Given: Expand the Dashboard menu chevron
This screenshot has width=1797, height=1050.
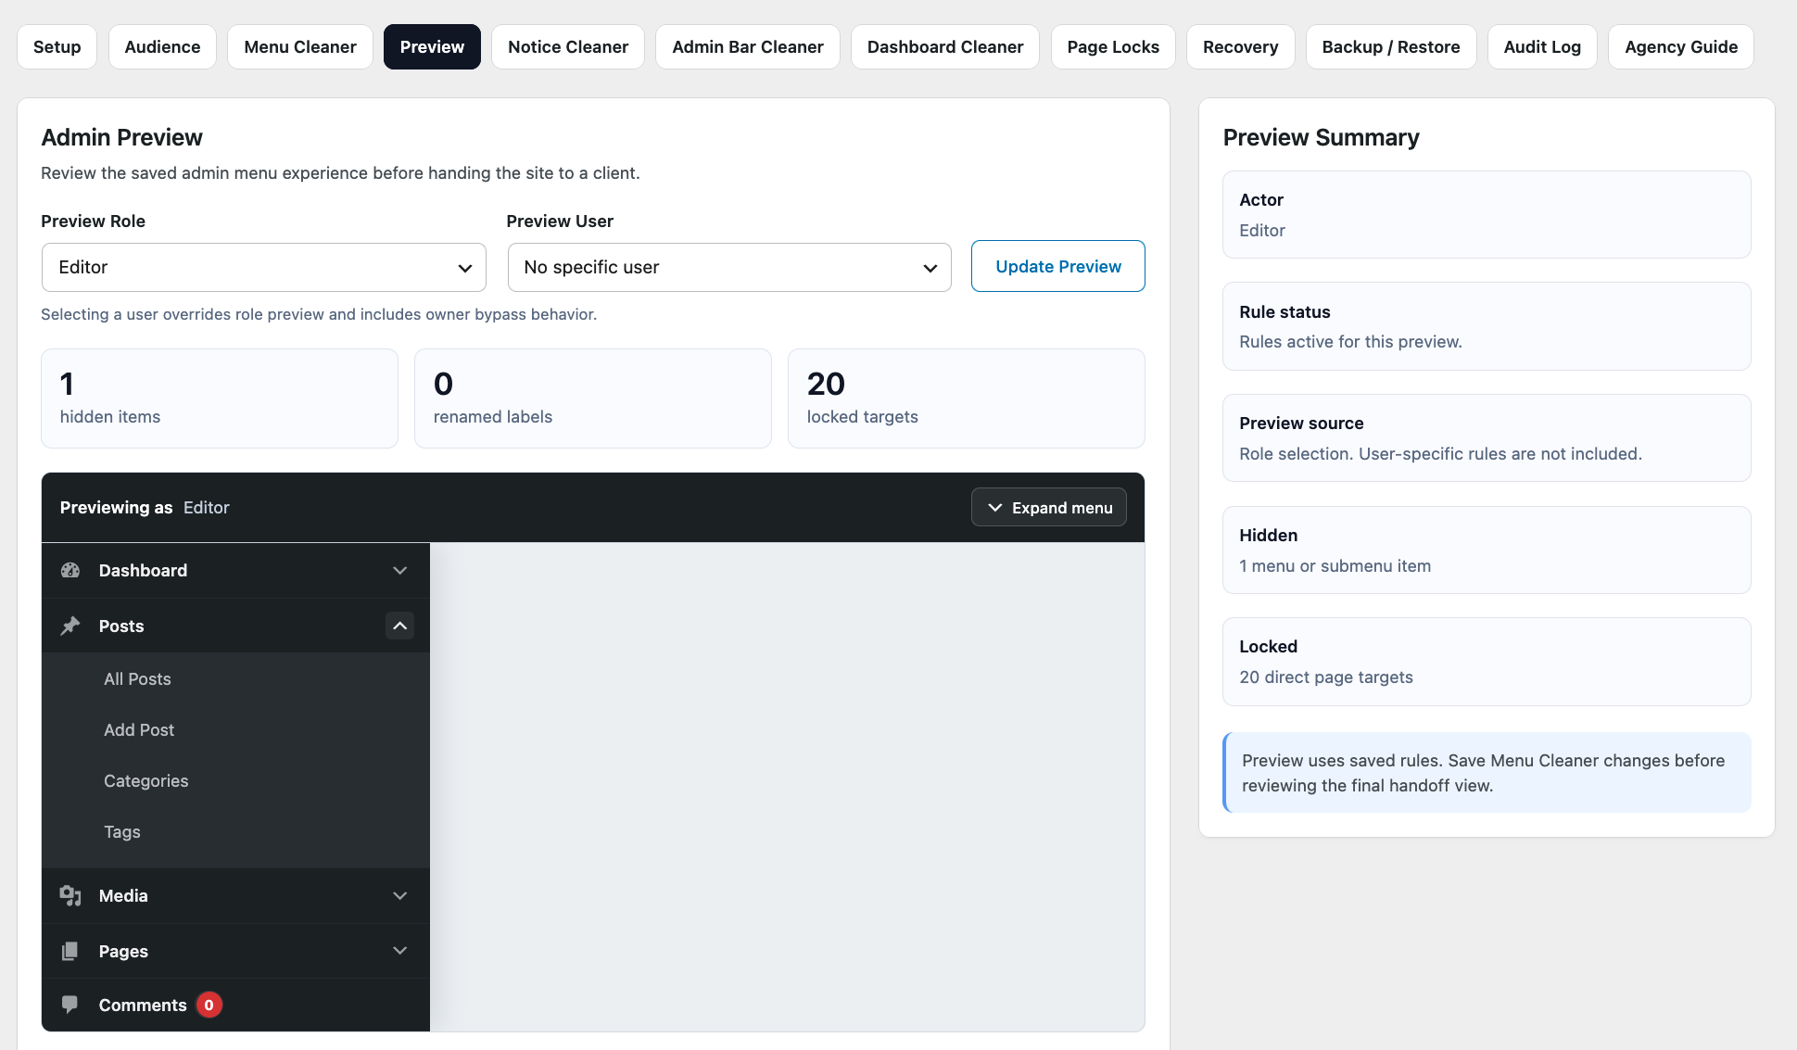Looking at the screenshot, I should 399,570.
